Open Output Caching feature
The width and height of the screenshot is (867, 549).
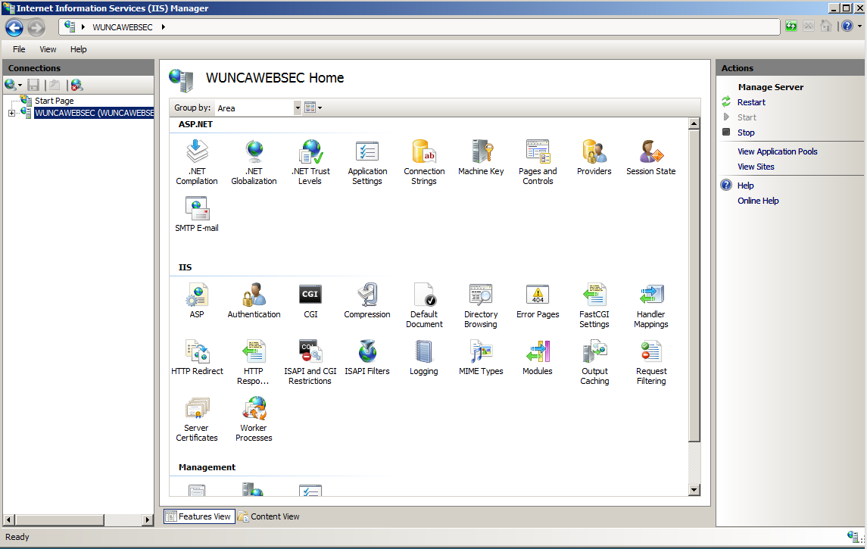click(594, 361)
